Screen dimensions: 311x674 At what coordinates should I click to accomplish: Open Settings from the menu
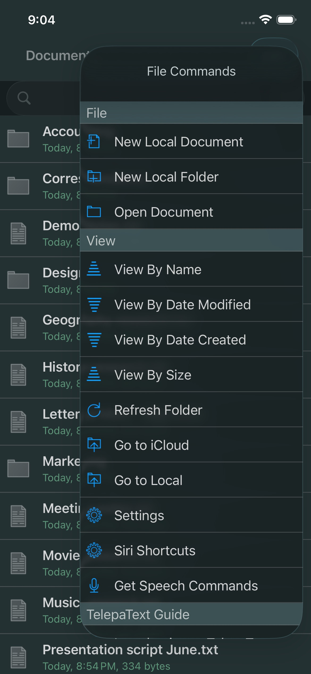(191, 515)
